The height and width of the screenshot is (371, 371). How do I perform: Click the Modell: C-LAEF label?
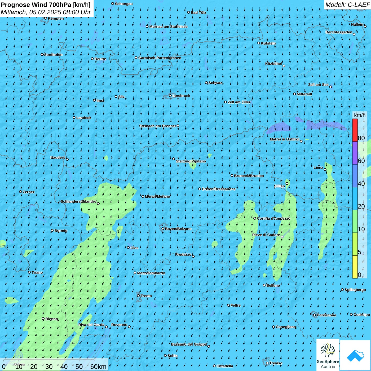tap(347, 5)
